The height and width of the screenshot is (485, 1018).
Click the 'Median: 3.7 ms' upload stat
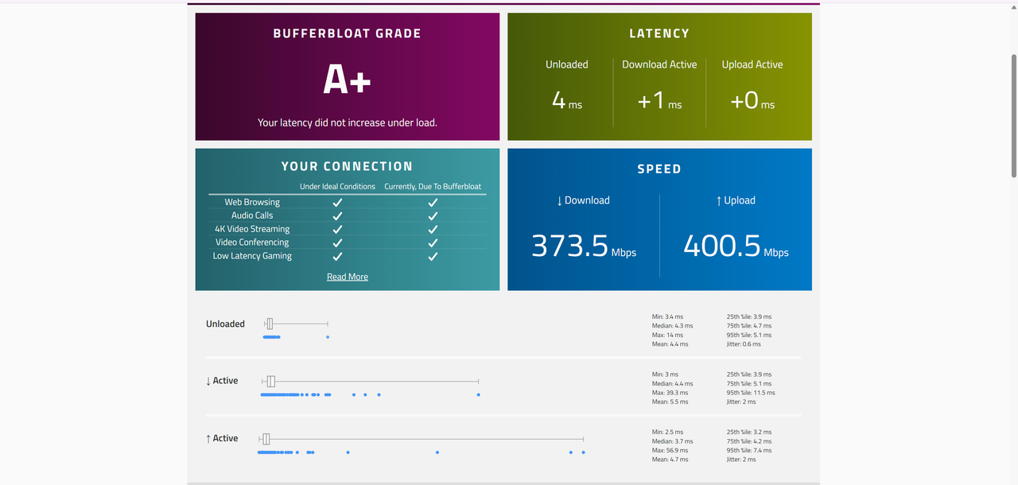coord(672,441)
